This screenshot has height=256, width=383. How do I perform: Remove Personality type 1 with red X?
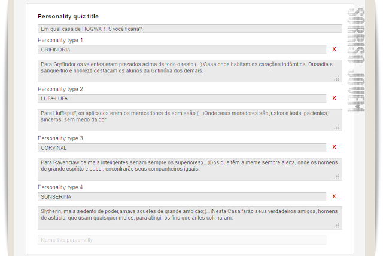334,49
